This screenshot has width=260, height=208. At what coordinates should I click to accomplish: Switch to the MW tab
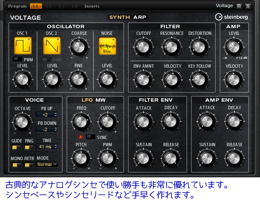tap(101, 100)
